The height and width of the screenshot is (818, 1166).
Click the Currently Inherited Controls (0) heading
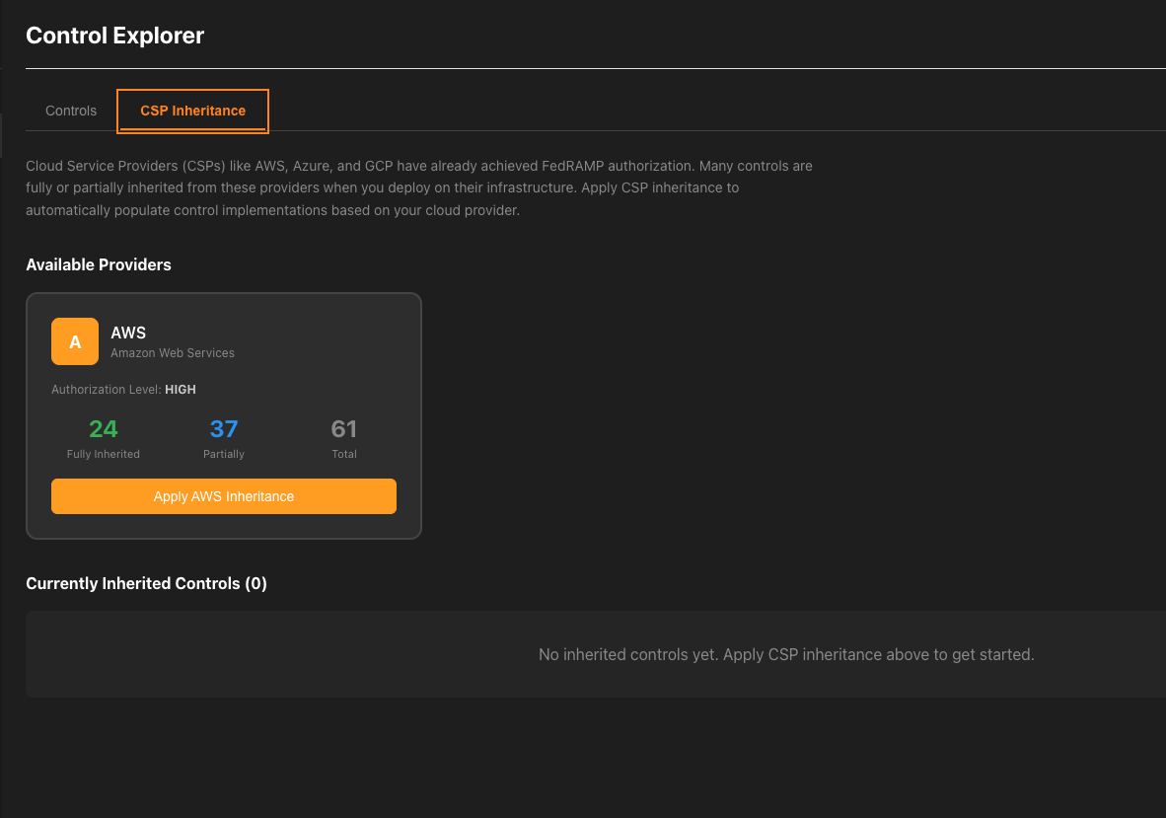[x=146, y=583]
